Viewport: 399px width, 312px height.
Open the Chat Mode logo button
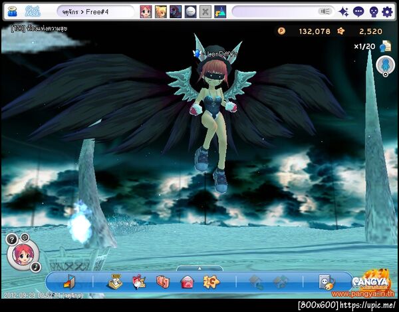point(33,11)
